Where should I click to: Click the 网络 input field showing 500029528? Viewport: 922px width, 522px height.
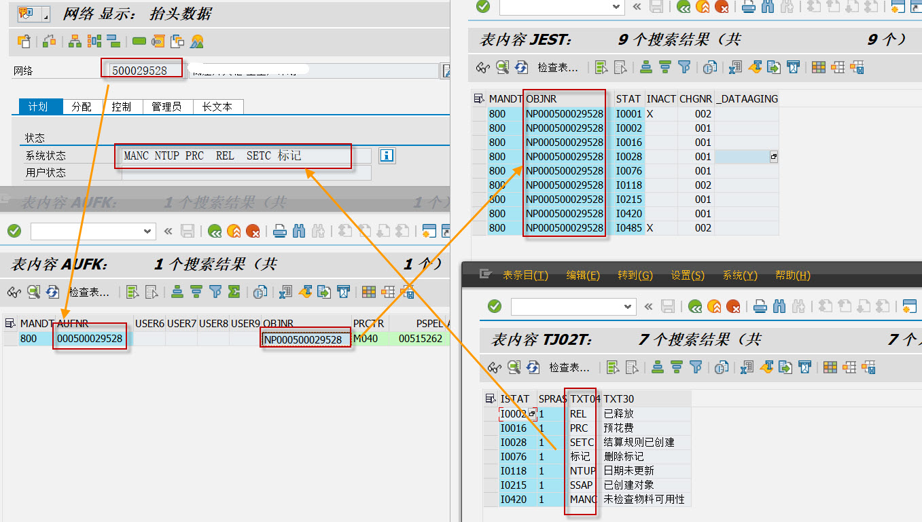[141, 68]
